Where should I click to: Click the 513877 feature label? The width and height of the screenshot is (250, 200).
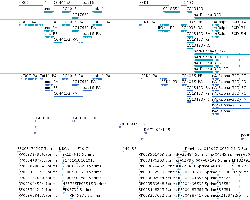[239, 166]
